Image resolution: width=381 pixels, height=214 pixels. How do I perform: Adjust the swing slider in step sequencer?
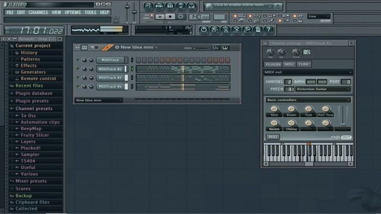pos(199,48)
